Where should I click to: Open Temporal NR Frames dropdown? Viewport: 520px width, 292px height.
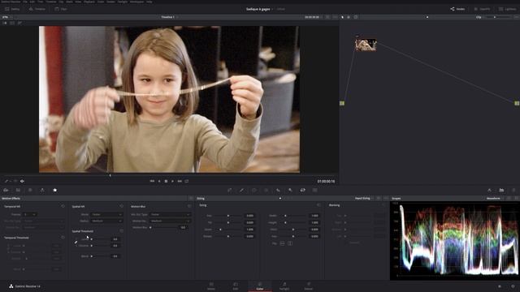[x=29, y=214]
